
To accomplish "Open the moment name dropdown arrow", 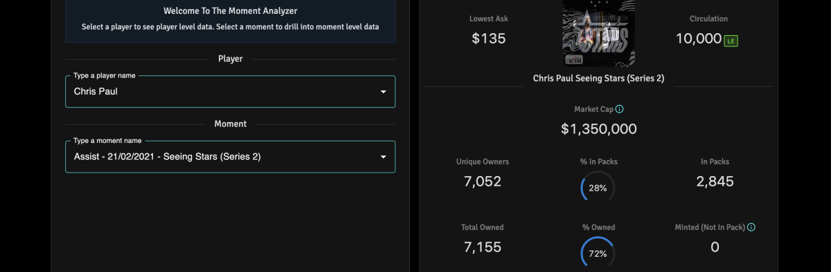I will pyautogui.click(x=383, y=157).
